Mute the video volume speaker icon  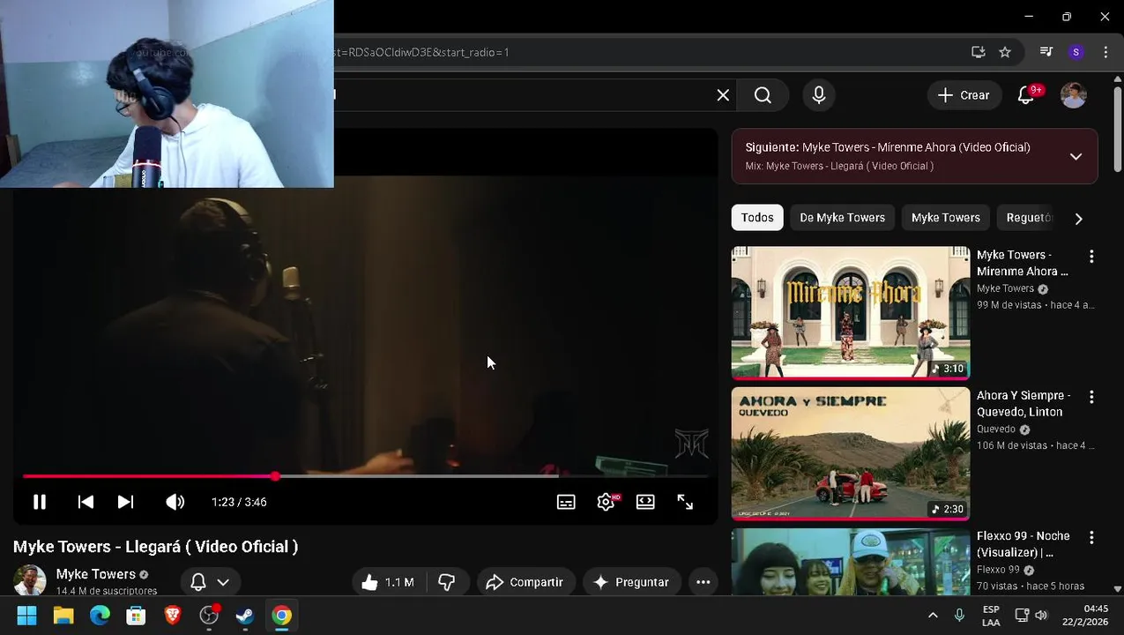click(175, 502)
